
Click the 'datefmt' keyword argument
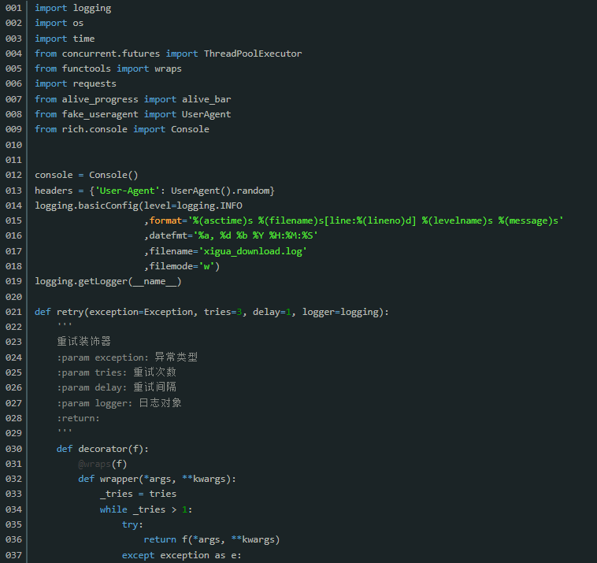(x=169, y=235)
